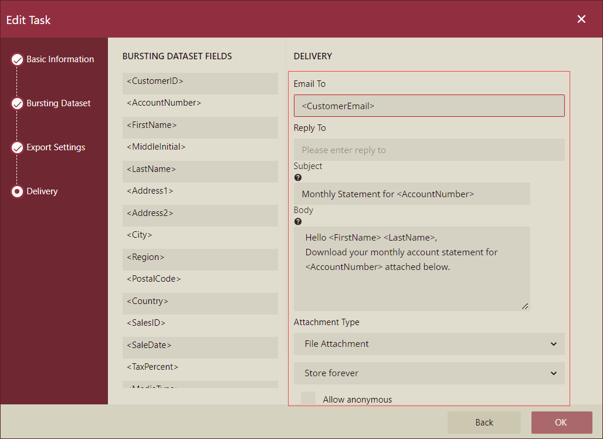Click the Reply To input field
The height and width of the screenshot is (439, 603).
[429, 150]
